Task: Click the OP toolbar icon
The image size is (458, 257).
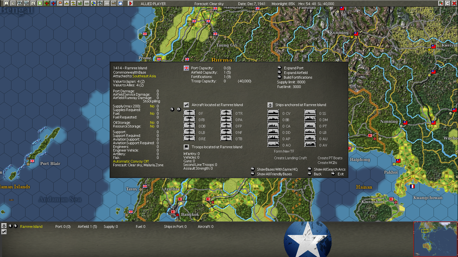Action: pos(107,3)
